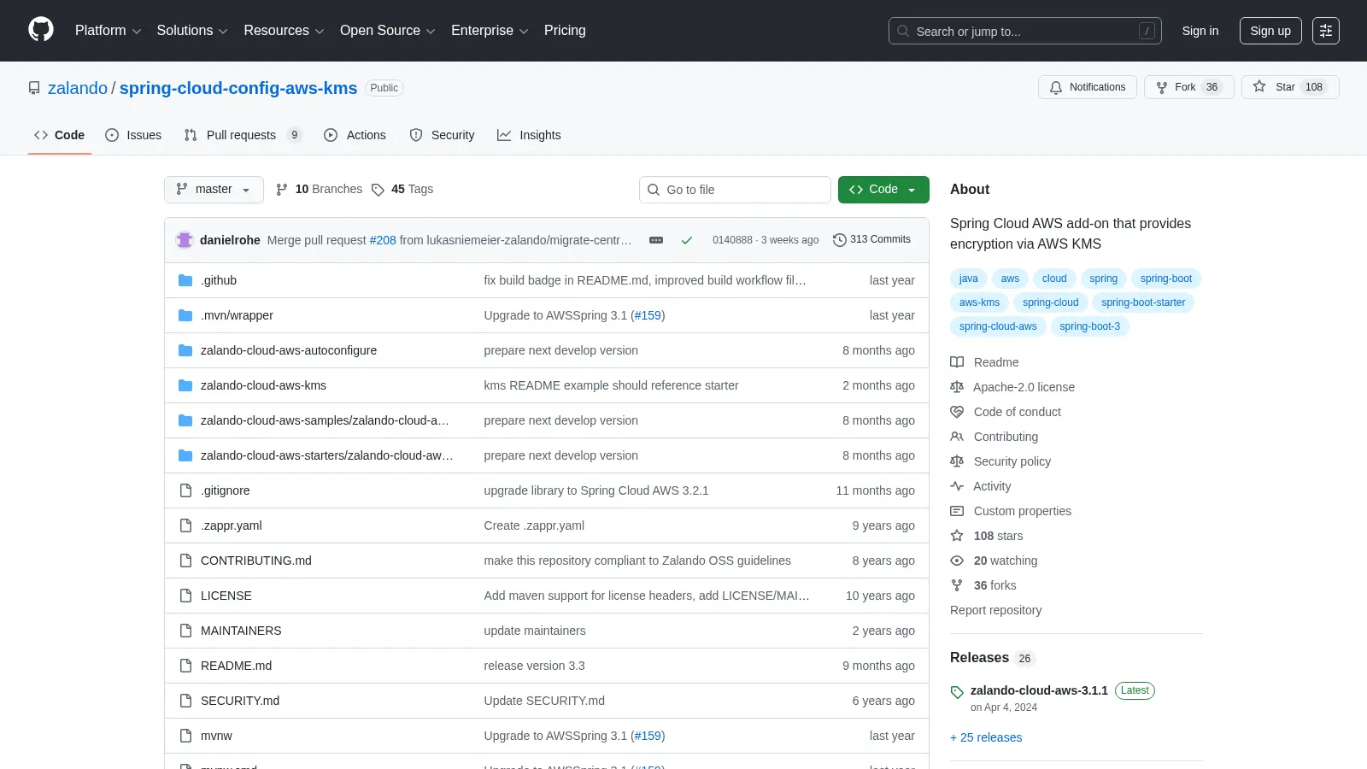Open the MAINTAINERS file
Image resolution: width=1367 pixels, height=769 pixels.
pos(241,631)
